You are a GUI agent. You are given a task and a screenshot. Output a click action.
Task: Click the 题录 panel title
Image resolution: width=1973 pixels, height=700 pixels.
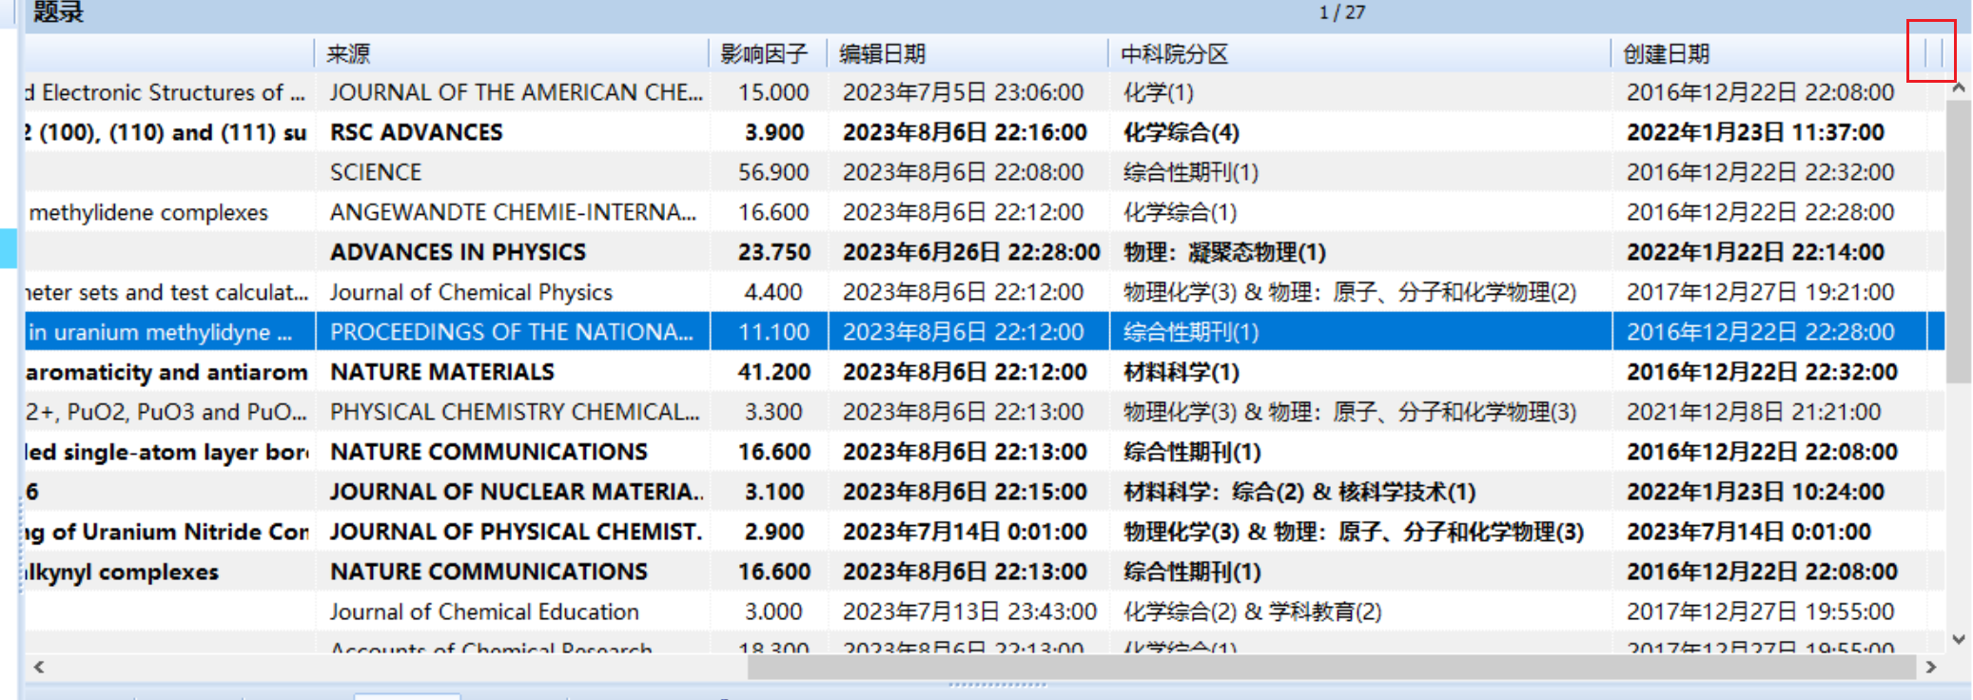click(x=58, y=12)
